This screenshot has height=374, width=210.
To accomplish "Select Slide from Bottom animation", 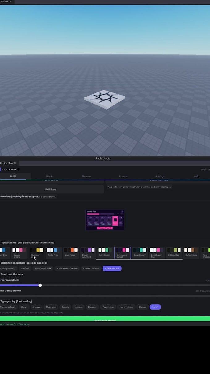I will (67, 269).
